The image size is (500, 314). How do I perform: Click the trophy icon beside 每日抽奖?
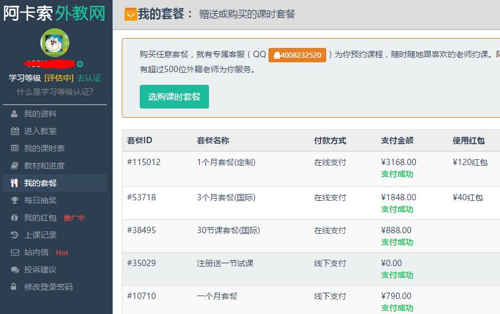[x=14, y=200]
